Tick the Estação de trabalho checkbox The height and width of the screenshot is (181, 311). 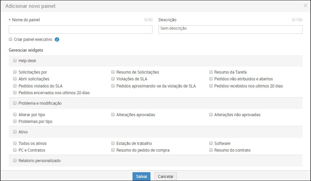pos(113,144)
